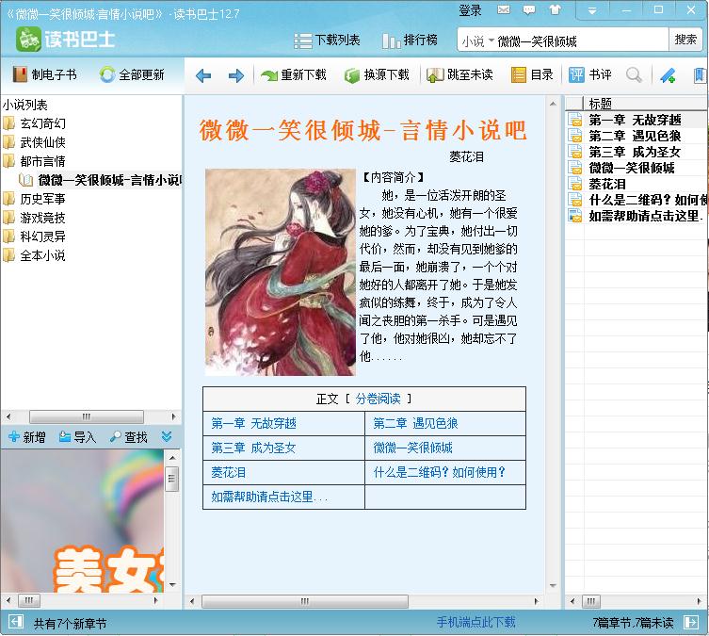Select the novel 微微一笑很倾城-言情小说 in tree
Viewport: 709px width, 636px height.
tap(101, 180)
